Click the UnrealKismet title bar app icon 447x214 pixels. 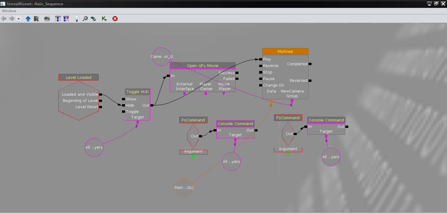click(3, 4)
